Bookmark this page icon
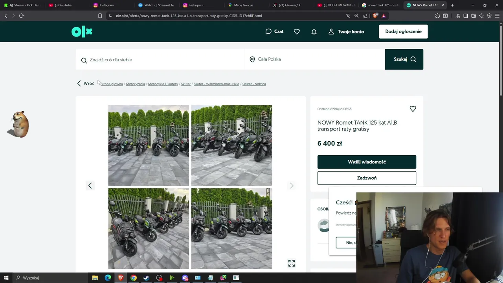The image size is (503, 283). pyautogui.click(x=100, y=16)
